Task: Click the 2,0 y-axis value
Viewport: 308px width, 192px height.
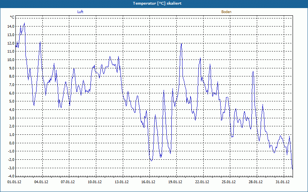Action: 12,126
